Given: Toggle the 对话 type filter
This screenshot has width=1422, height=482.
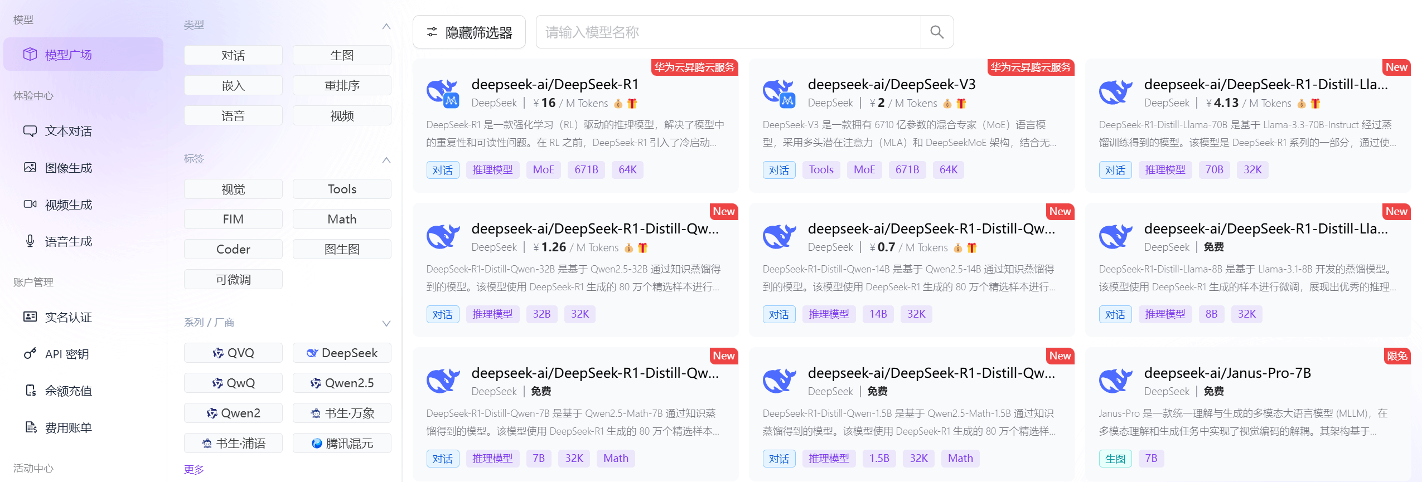Looking at the screenshot, I should coord(233,55).
